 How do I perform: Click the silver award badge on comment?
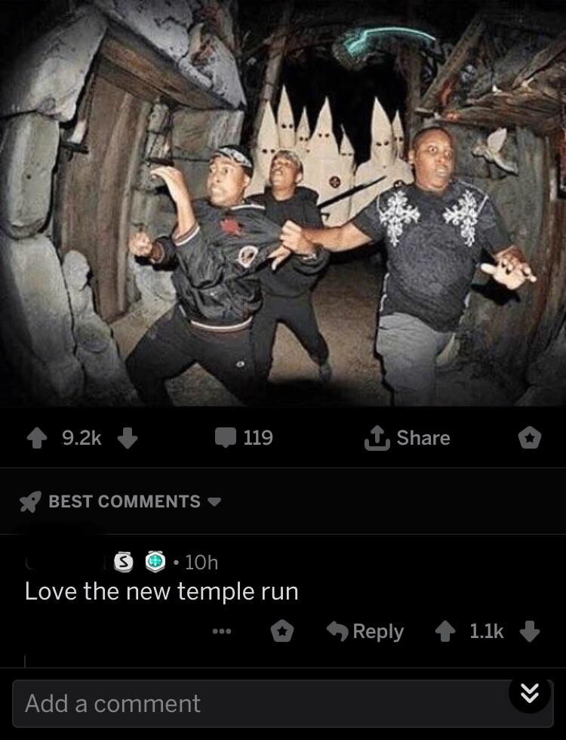click(x=124, y=562)
